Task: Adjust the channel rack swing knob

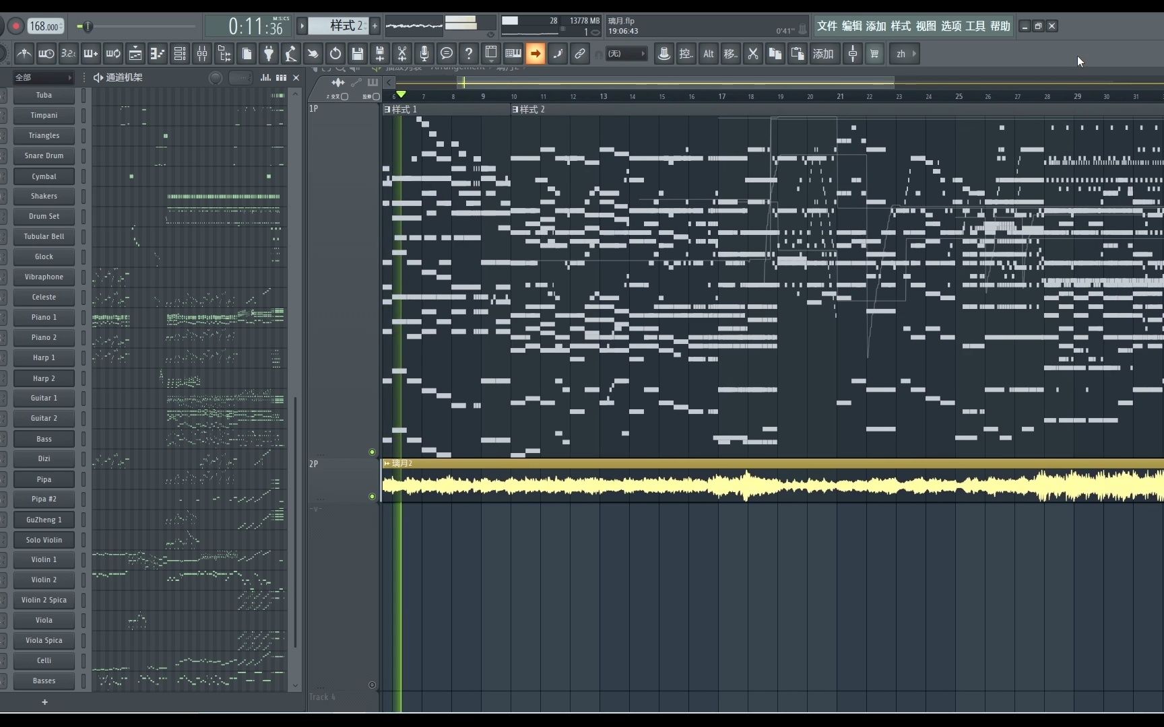Action: coord(216,78)
